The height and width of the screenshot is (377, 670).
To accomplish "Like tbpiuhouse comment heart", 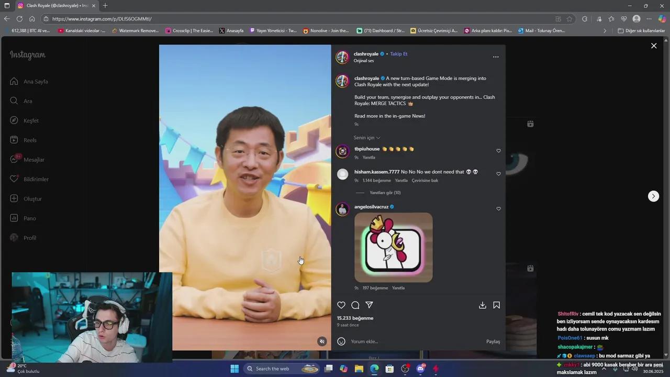I will click(498, 151).
